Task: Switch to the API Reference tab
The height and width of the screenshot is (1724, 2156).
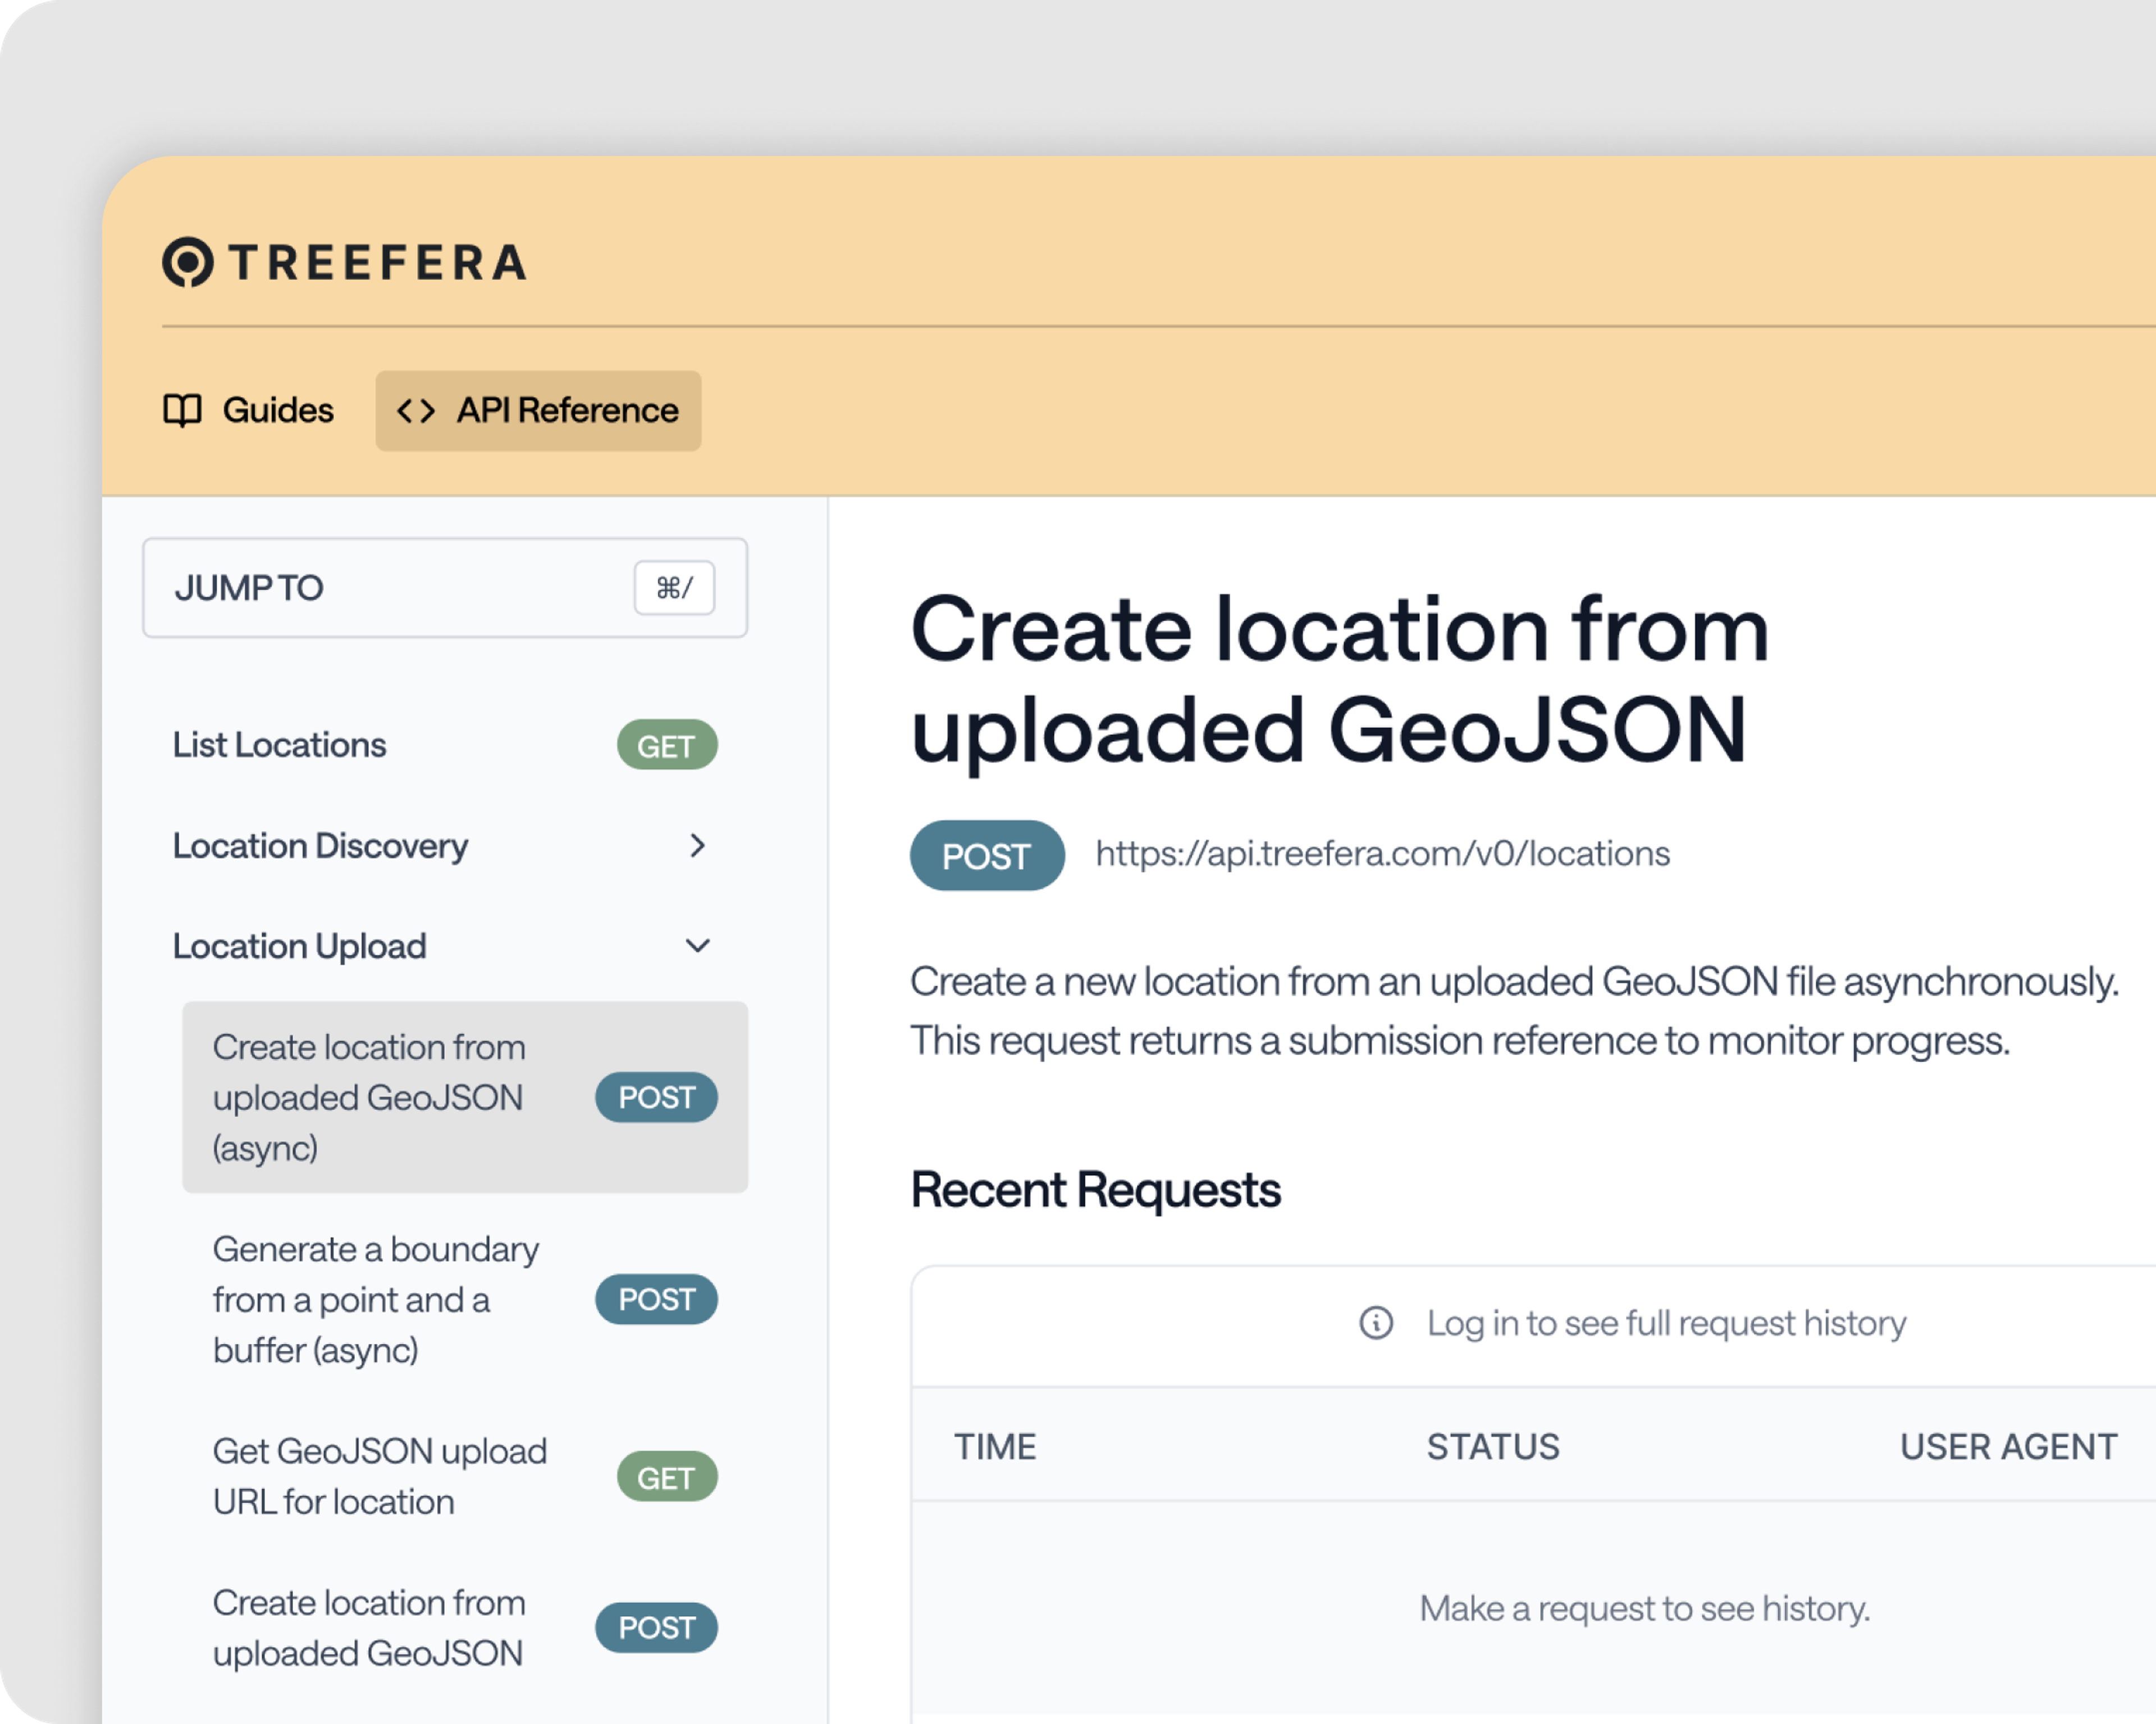Action: [538, 411]
